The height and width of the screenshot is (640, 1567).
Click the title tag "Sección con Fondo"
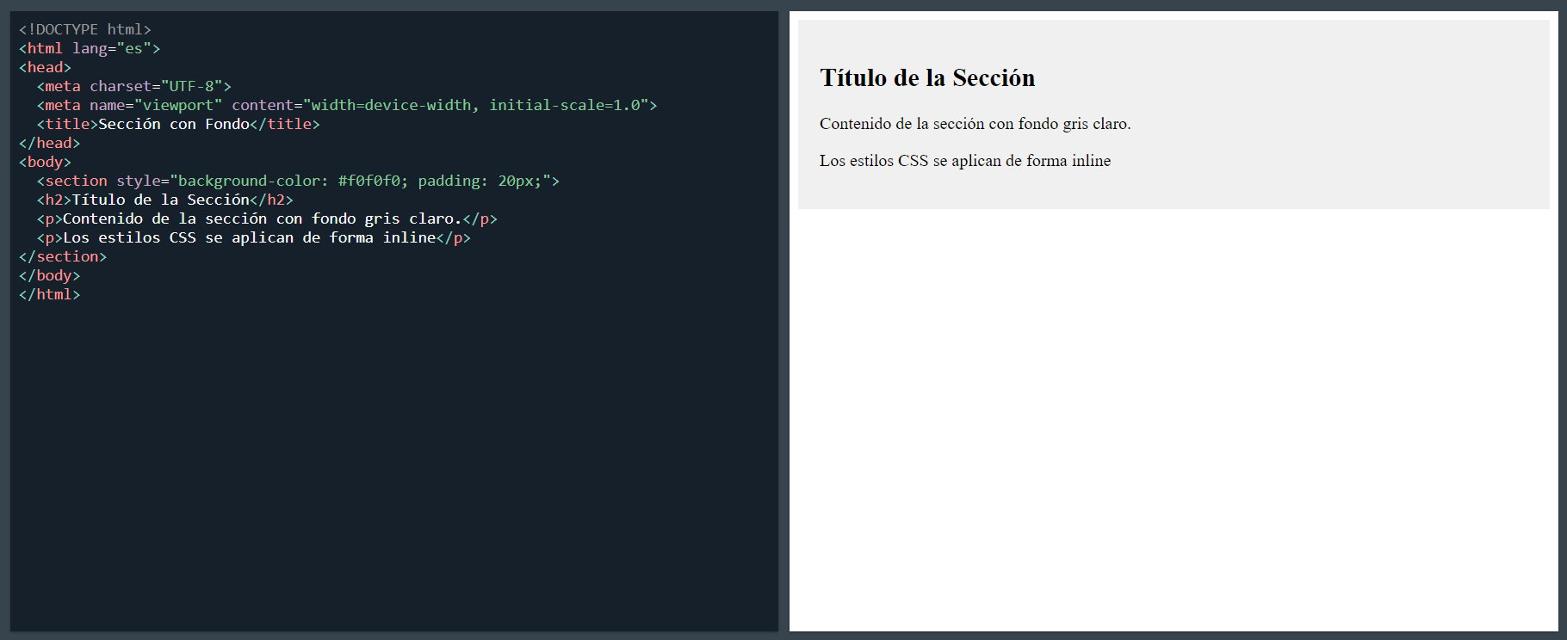tap(178, 124)
